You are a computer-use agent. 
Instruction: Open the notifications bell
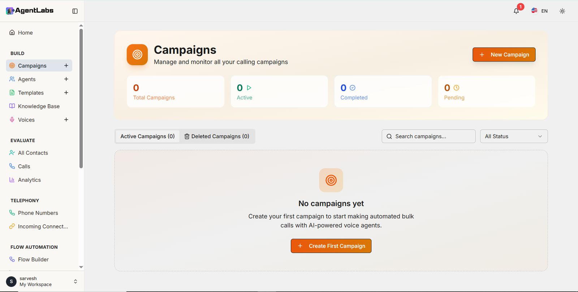click(x=516, y=11)
